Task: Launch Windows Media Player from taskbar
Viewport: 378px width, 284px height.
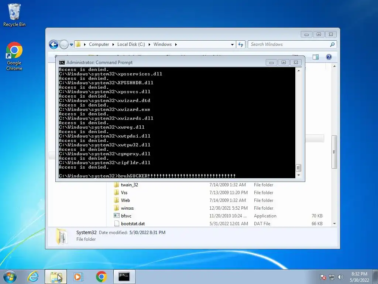Action: [78, 277]
